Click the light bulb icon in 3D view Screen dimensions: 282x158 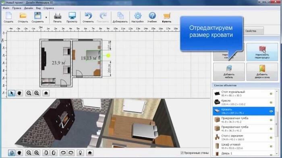coord(81,153)
